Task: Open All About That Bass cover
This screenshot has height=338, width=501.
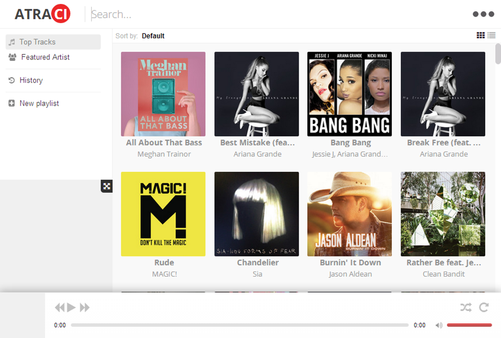Action: click(x=163, y=94)
